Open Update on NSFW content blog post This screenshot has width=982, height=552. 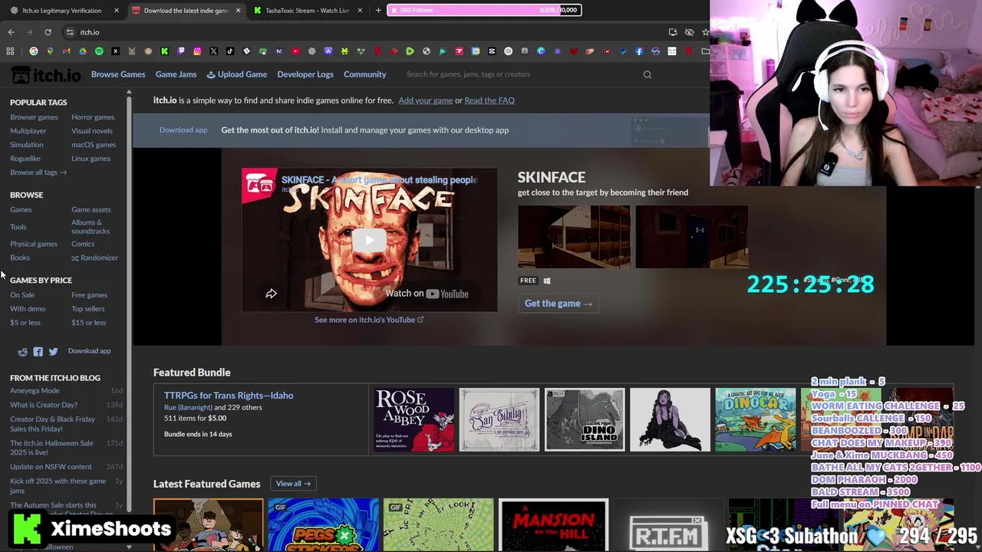pos(51,467)
